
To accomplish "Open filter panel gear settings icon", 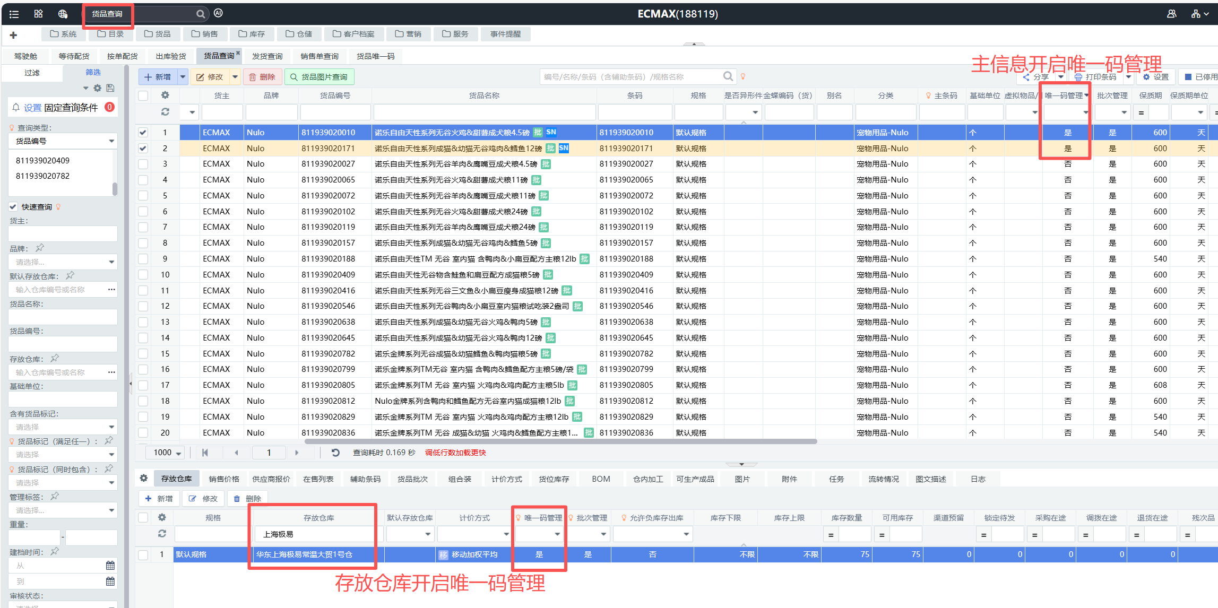I will (98, 88).
